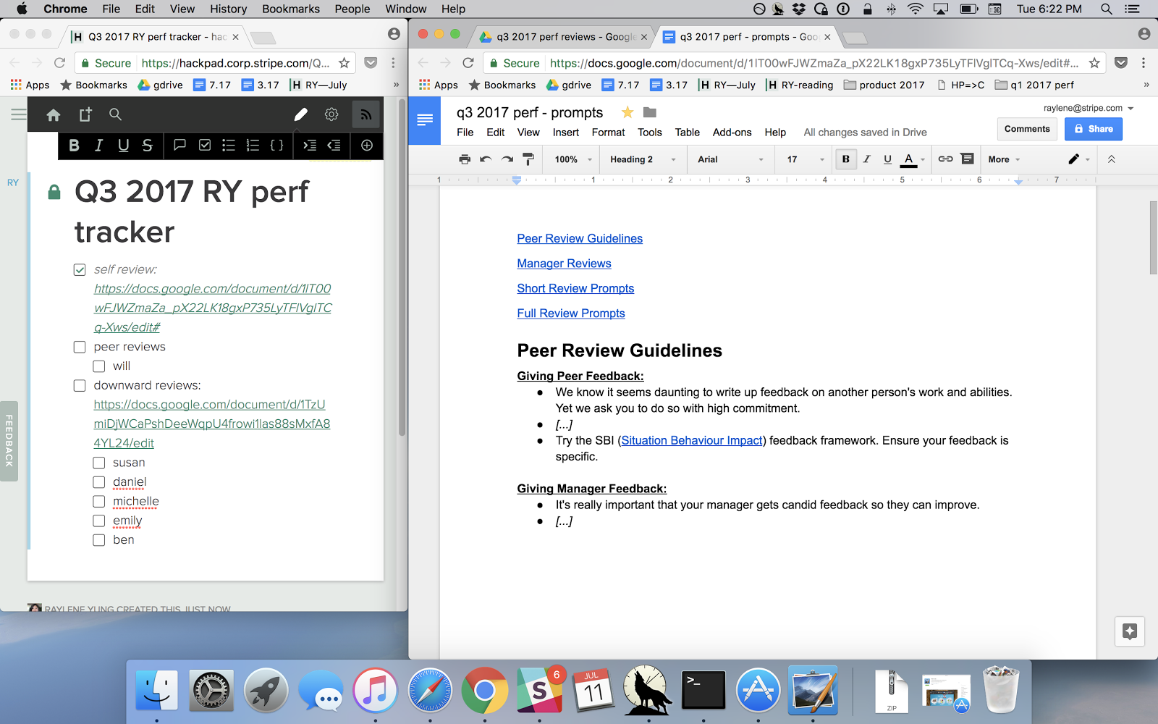Open the Hackpad hamburger sidebar menu
This screenshot has width=1158, height=724.
pyautogui.click(x=19, y=114)
